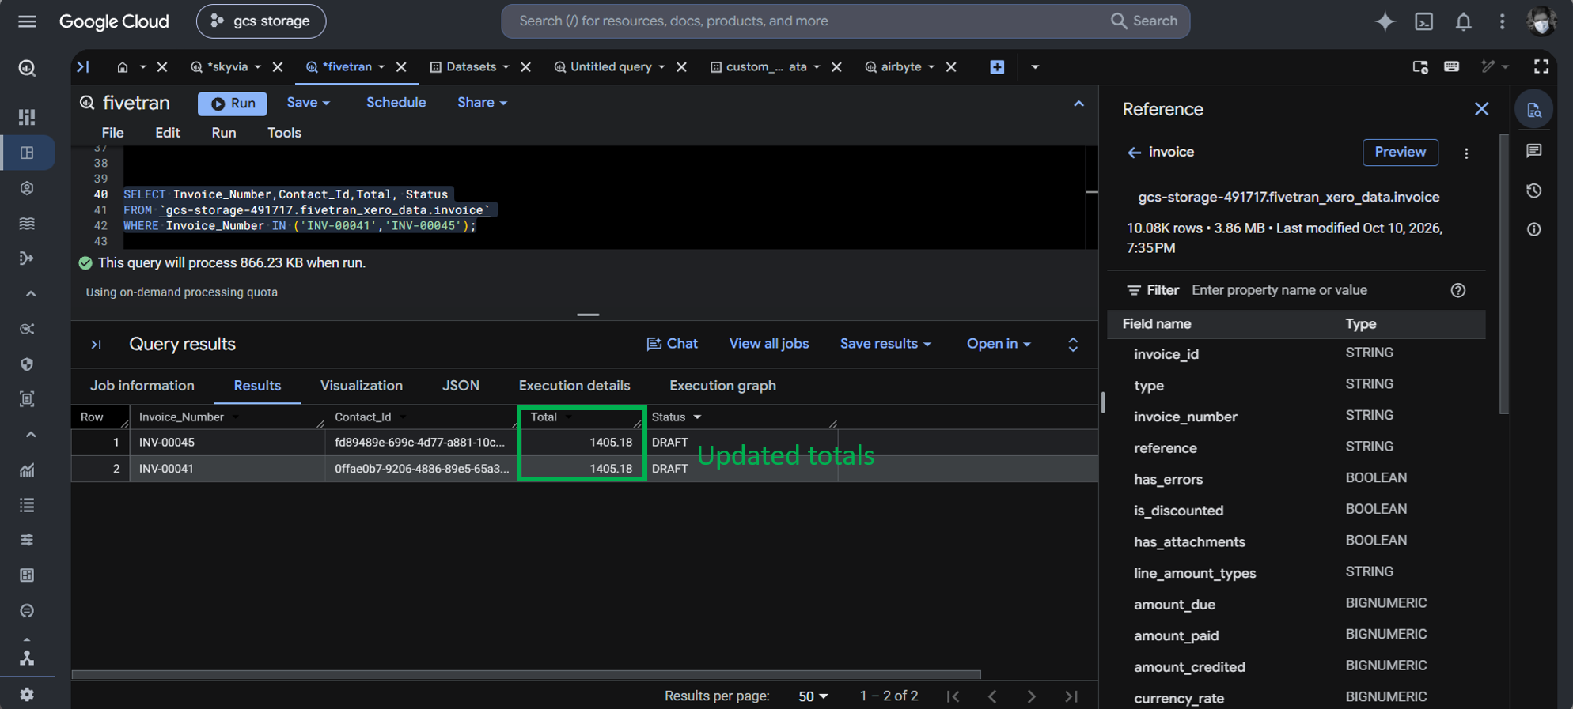Open the Tools menu
This screenshot has height=709, width=1573.
pyautogui.click(x=284, y=133)
